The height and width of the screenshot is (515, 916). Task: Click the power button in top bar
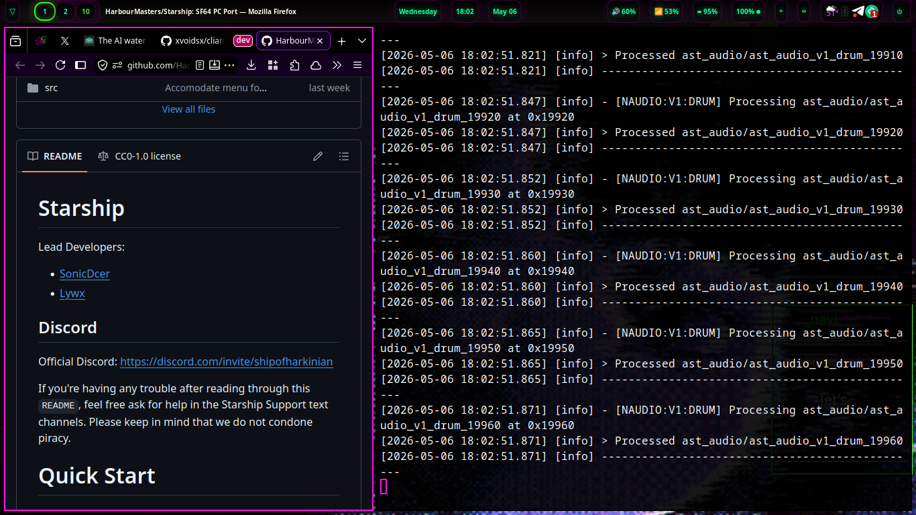click(900, 11)
